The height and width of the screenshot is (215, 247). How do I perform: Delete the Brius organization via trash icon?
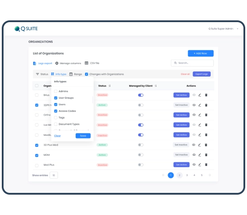[206, 95]
